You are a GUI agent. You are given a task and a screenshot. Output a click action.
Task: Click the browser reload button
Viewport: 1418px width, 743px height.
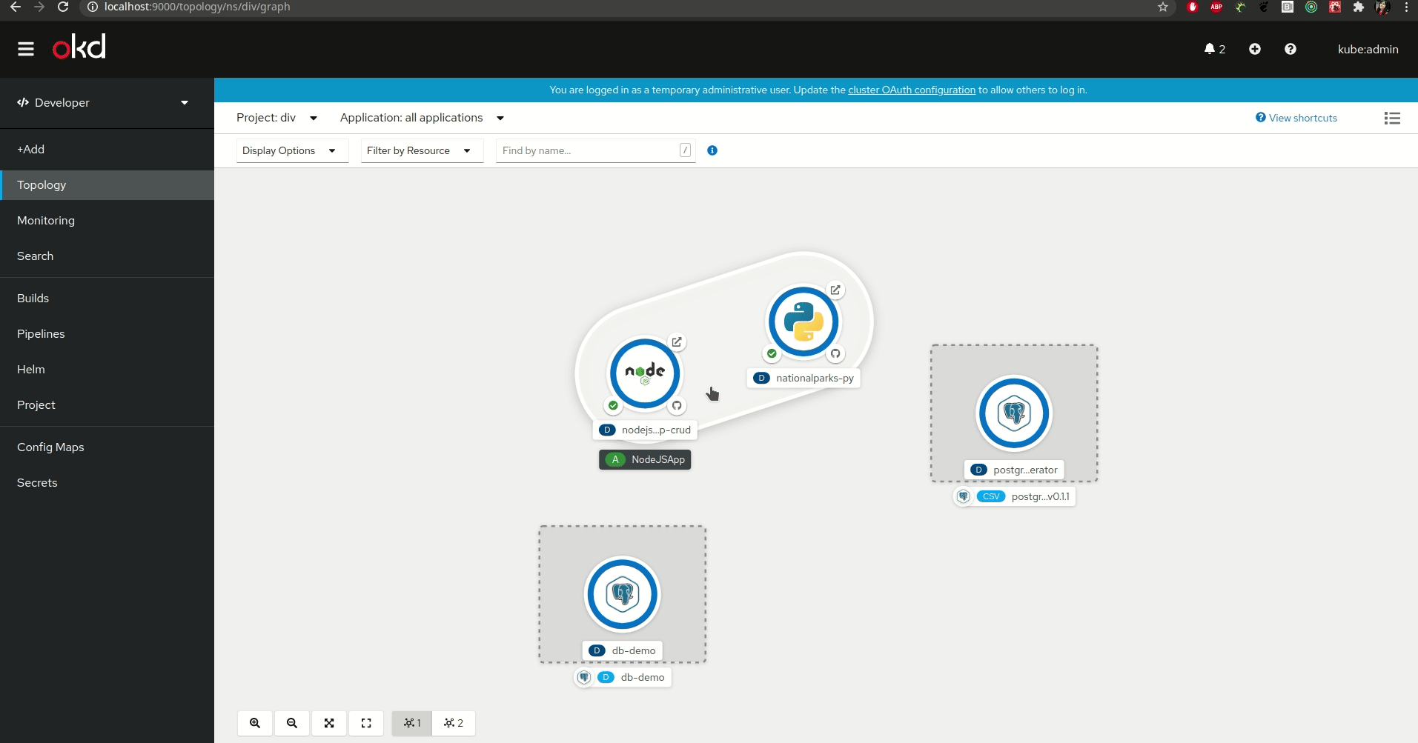[63, 7]
